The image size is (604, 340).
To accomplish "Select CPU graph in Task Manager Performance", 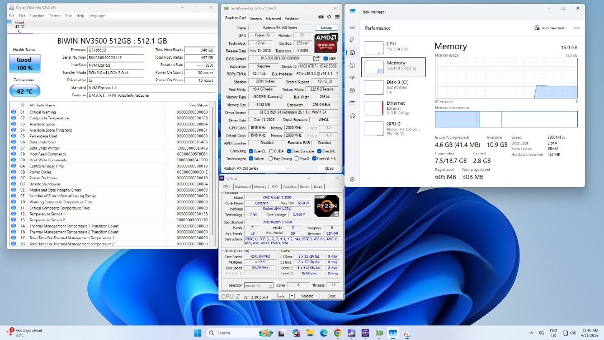I will 394,47.
